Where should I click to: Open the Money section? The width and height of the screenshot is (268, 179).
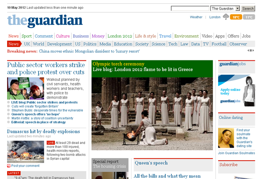(98, 36)
